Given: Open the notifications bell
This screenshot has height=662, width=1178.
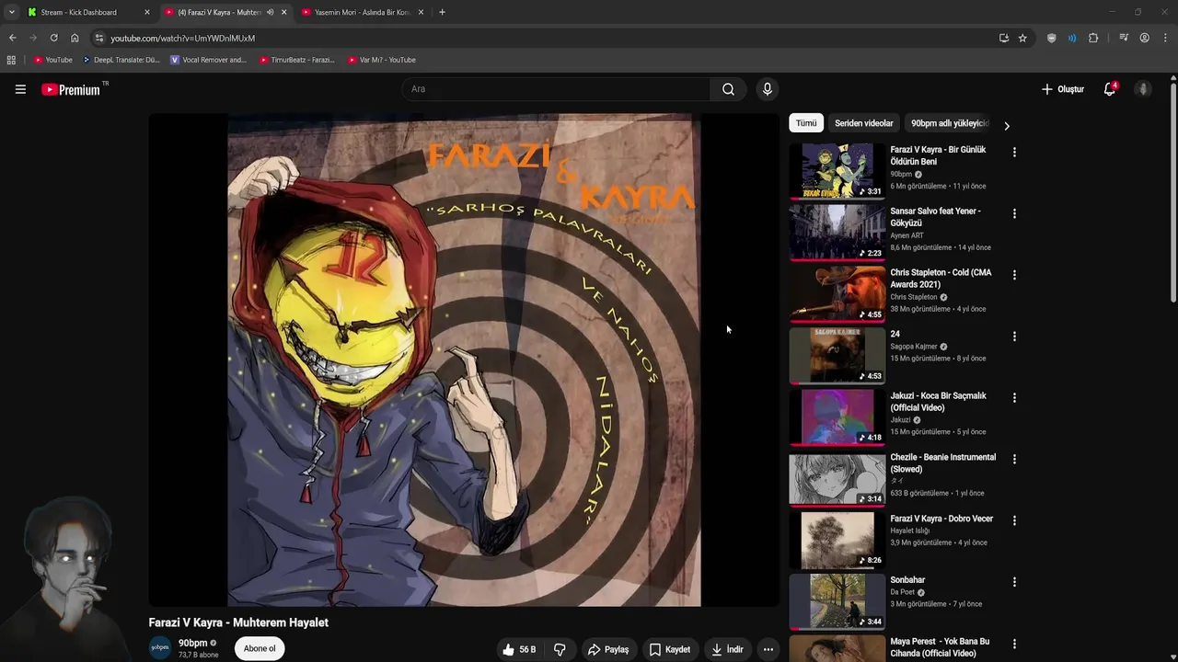Looking at the screenshot, I should 1110,89.
